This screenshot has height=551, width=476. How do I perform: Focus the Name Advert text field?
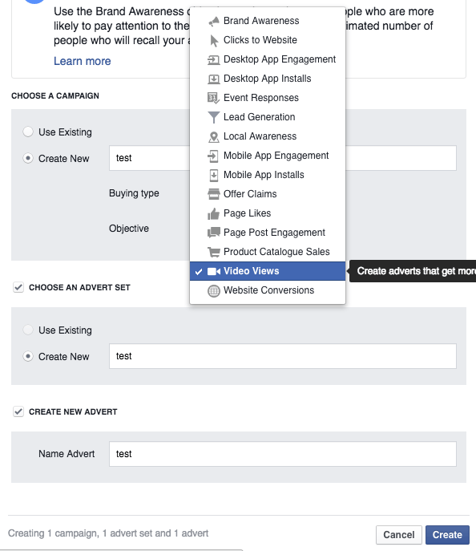(283, 454)
